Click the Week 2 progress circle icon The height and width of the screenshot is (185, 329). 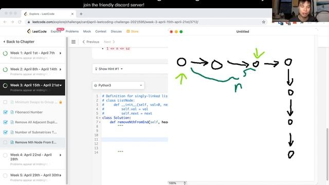pos(5,69)
